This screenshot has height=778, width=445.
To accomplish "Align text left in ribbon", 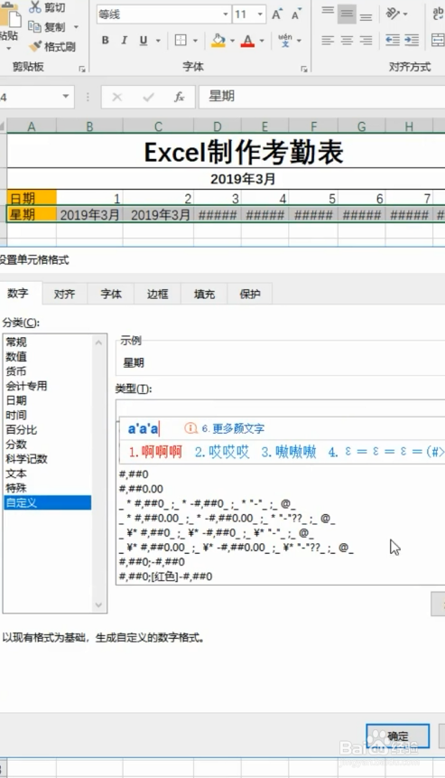I will coord(328,40).
